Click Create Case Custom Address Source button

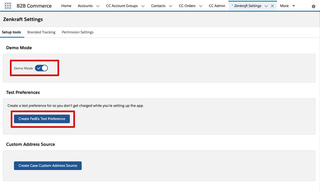48,166
